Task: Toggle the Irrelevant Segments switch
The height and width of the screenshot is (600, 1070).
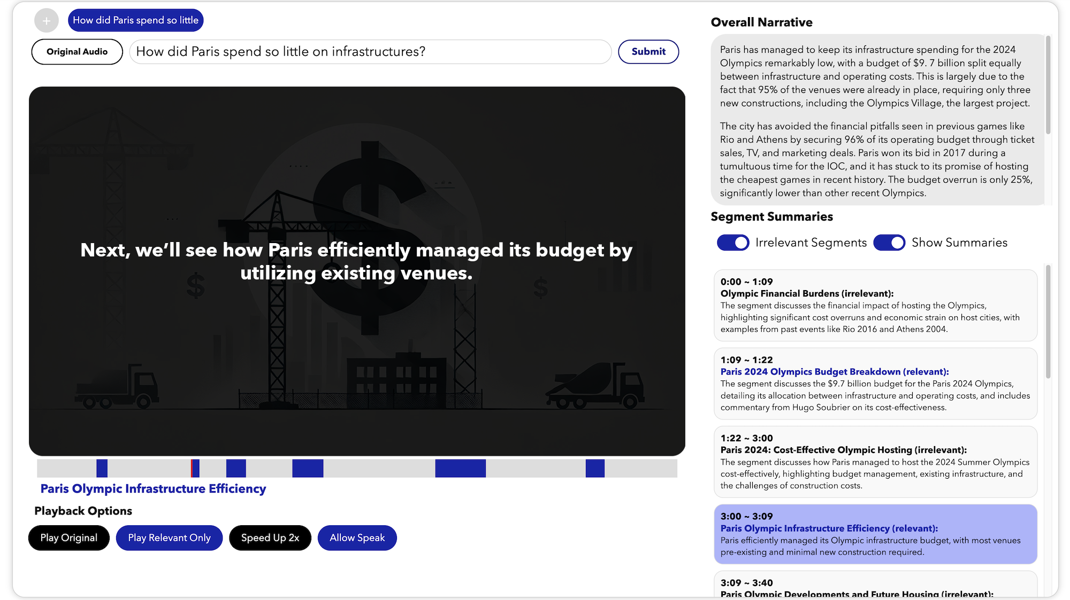Action: [733, 243]
